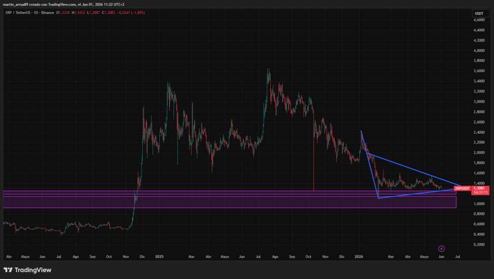
Task: Click the 2,2000 price axis label
Action: [479, 142]
